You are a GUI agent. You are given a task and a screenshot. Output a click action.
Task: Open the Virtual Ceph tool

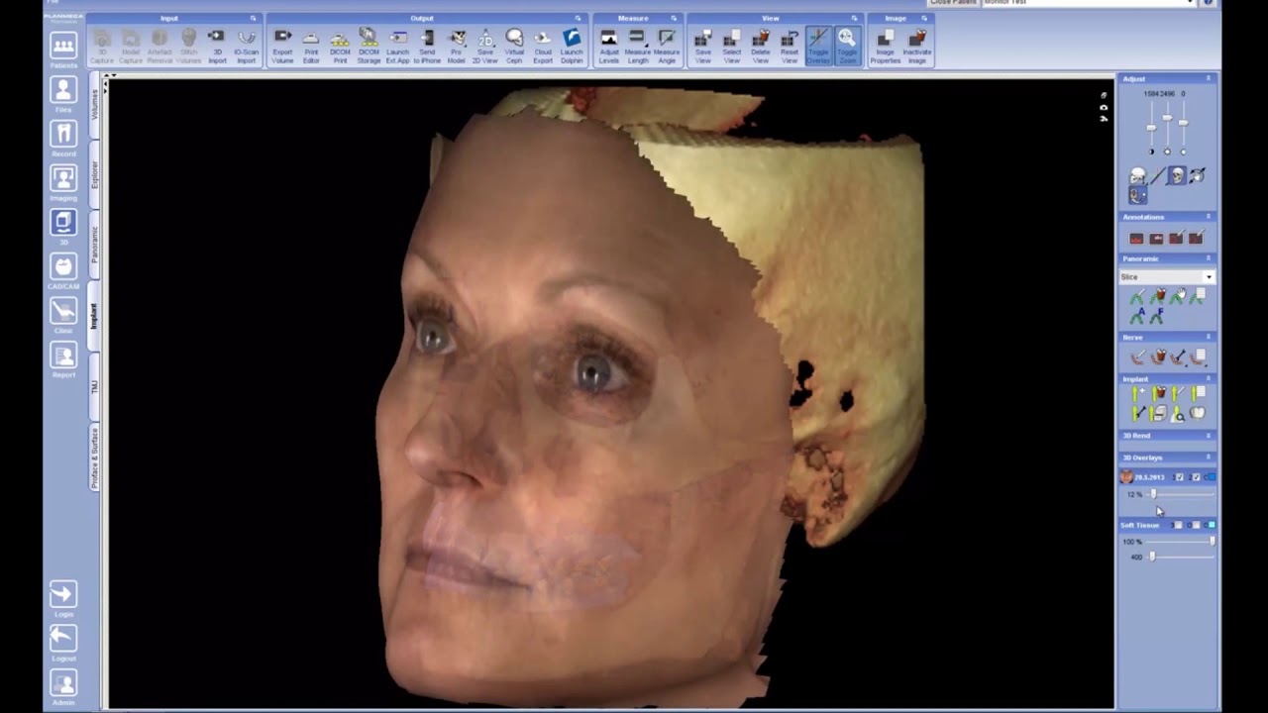tap(514, 46)
